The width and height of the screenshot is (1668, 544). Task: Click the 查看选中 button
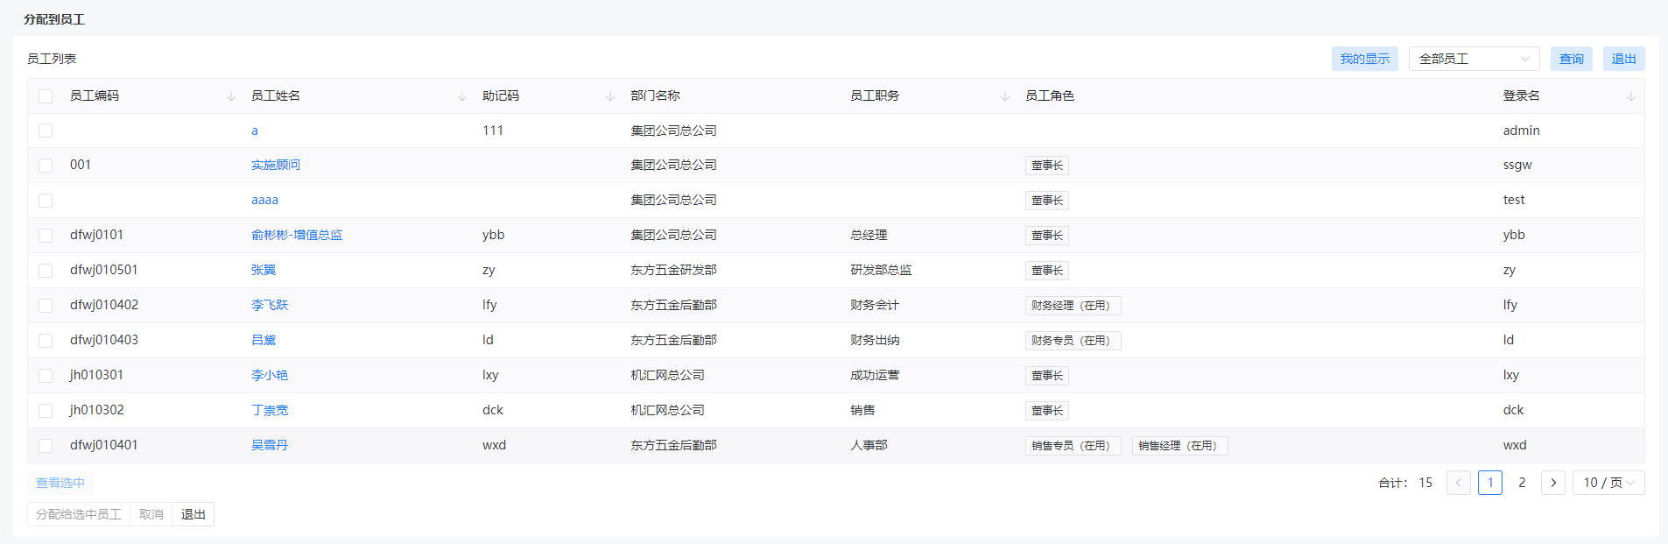[60, 483]
